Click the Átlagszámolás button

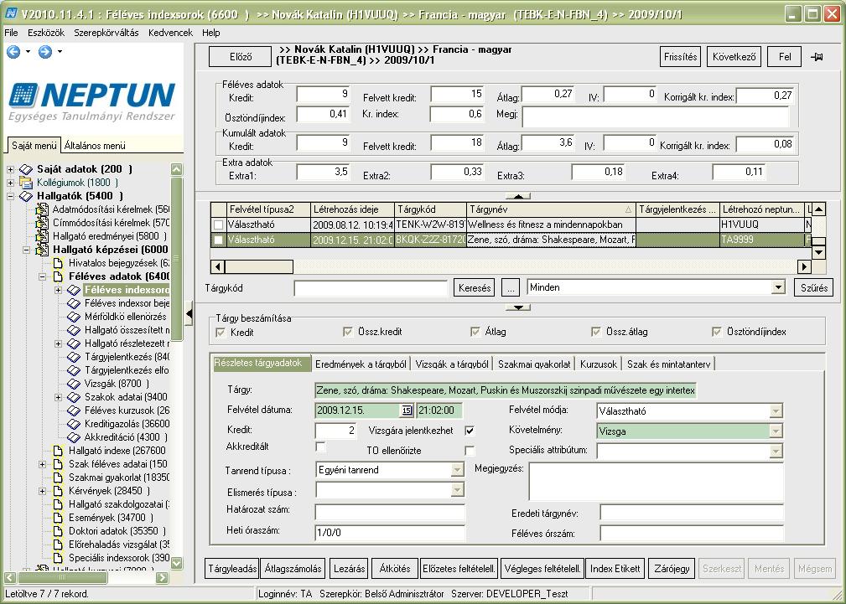coord(293,569)
